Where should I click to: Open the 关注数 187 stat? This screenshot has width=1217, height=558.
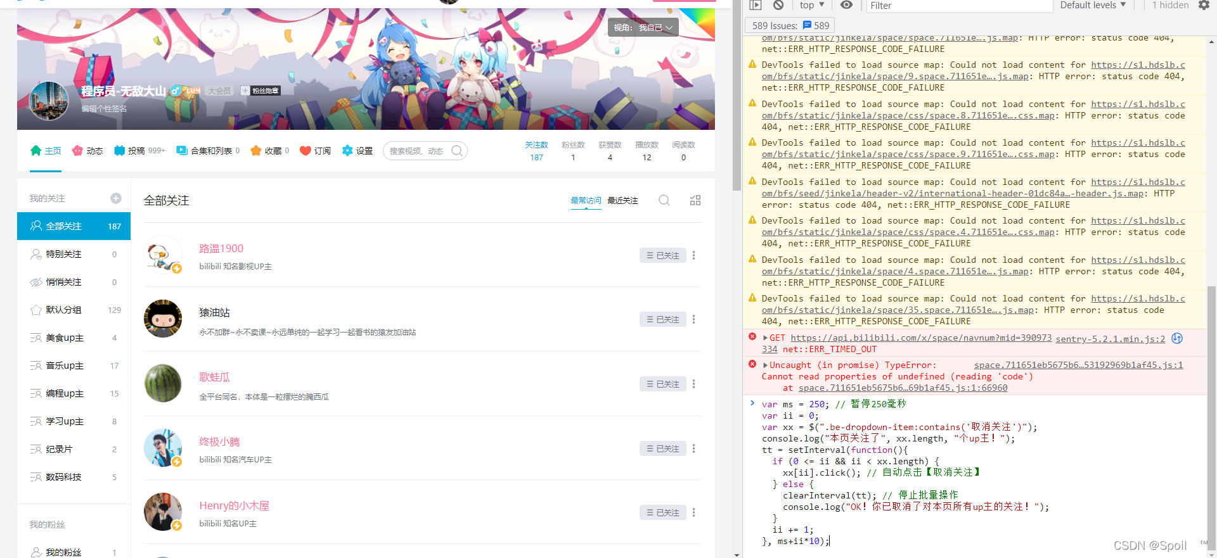tap(536, 151)
